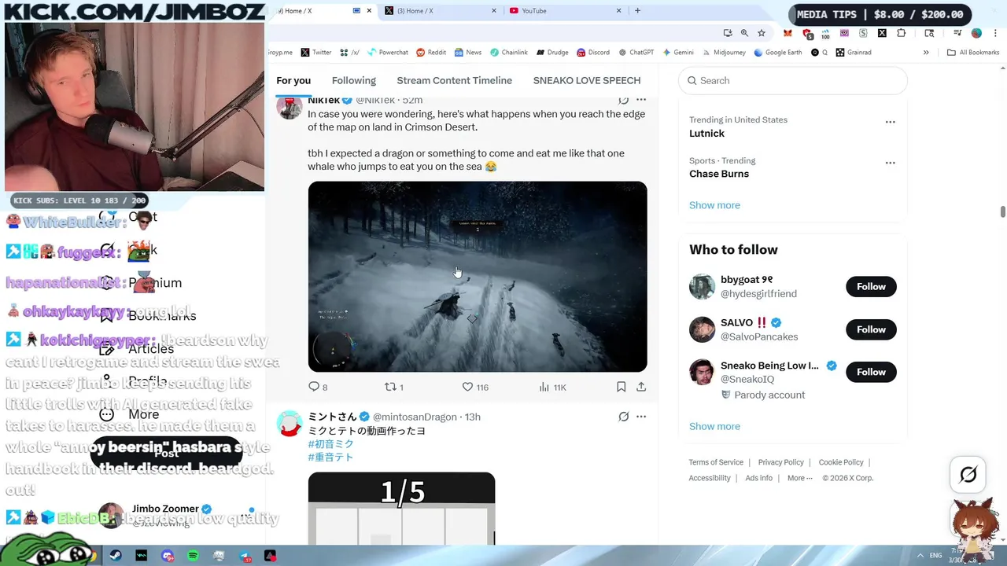Play the Crimson Desert video
Screen dimensions: 1007x566
pos(478,277)
